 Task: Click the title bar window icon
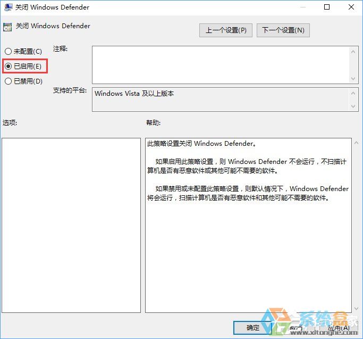click(x=9, y=7)
